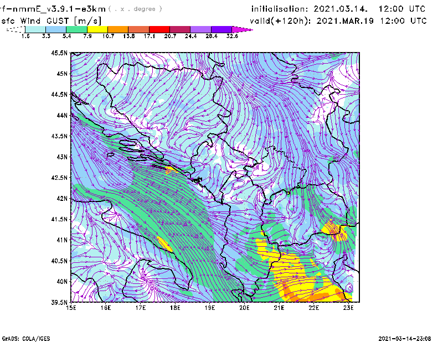The image size is (443, 342).
Task: Click the light cyan 1.6–3.3 legend swatch
Action: 35,29
